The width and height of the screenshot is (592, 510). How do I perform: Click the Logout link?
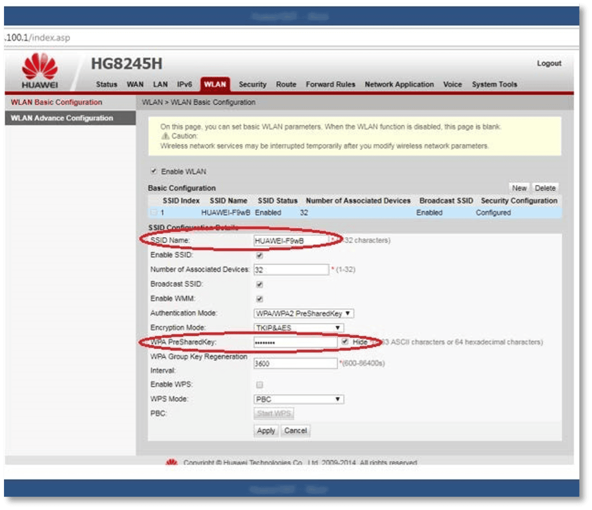coord(549,63)
